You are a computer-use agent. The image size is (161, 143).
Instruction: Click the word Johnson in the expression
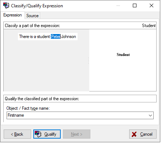coord(68,37)
